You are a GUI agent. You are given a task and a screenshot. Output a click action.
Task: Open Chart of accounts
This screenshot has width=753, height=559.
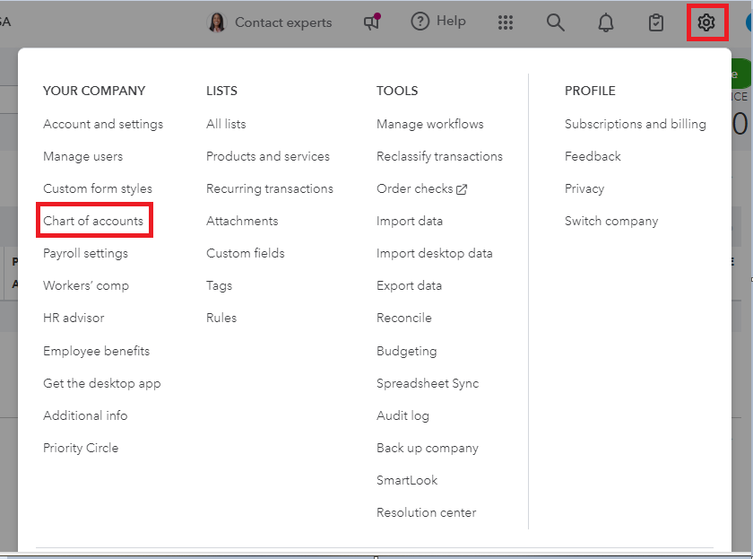(x=93, y=221)
